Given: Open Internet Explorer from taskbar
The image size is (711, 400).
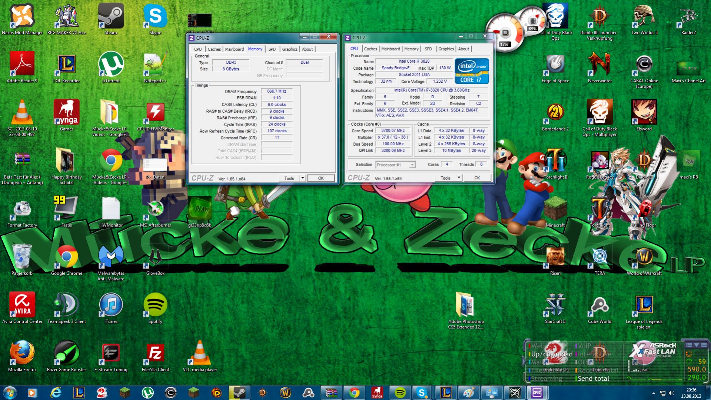Looking at the screenshot, I should tap(56, 393).
